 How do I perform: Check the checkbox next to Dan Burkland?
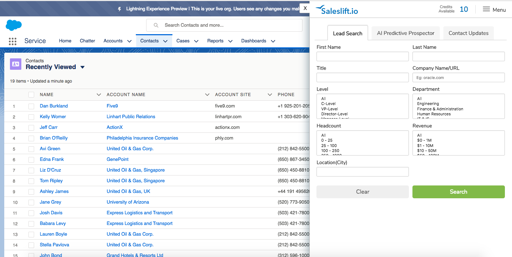coord(31,106)
